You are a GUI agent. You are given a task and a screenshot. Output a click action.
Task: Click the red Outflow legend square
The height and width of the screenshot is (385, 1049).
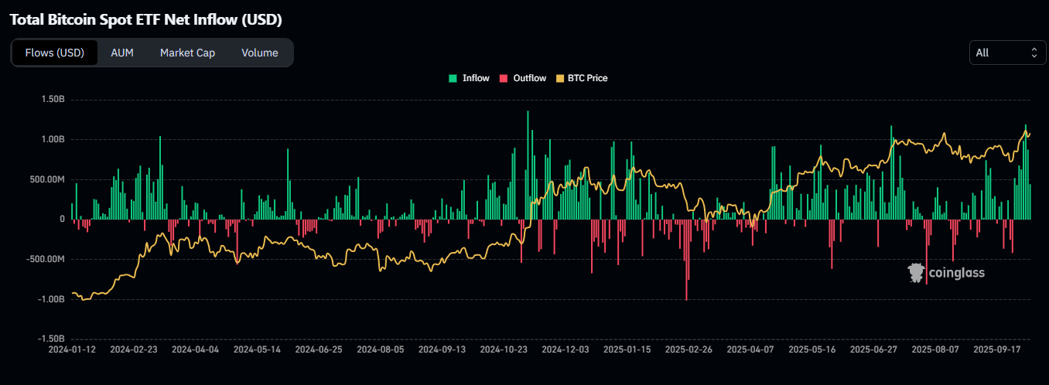pos(504,78)
